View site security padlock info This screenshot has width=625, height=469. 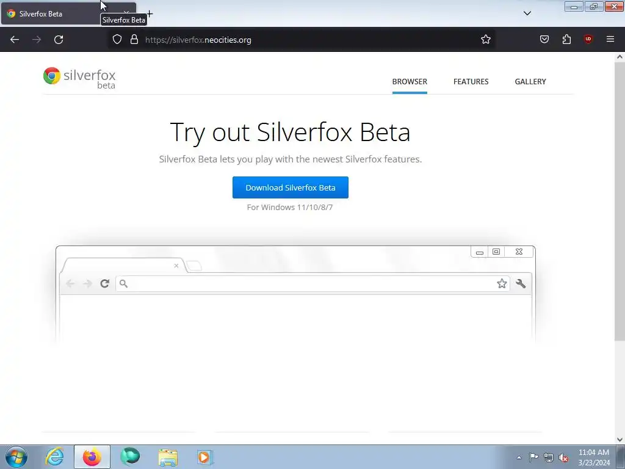pyautogui.click(x=134, y=40)
